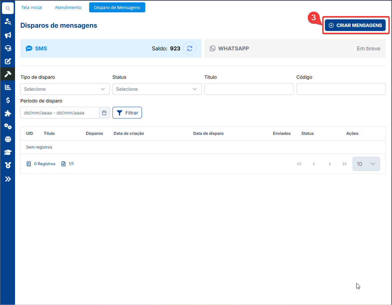Click the 1/1 page indicator
The image size is (392, 305).
pyautogui.click(x=67, y=164)
